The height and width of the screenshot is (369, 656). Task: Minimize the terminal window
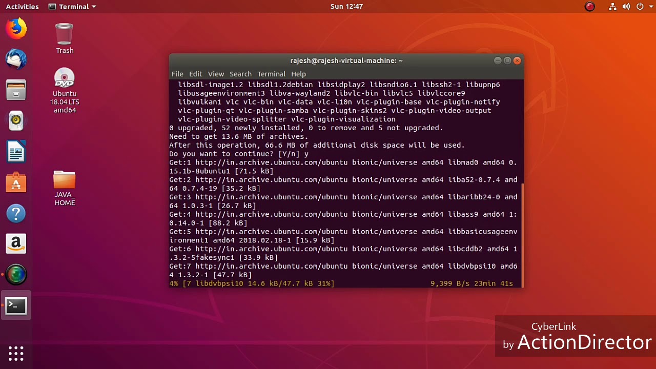(497, 60)
